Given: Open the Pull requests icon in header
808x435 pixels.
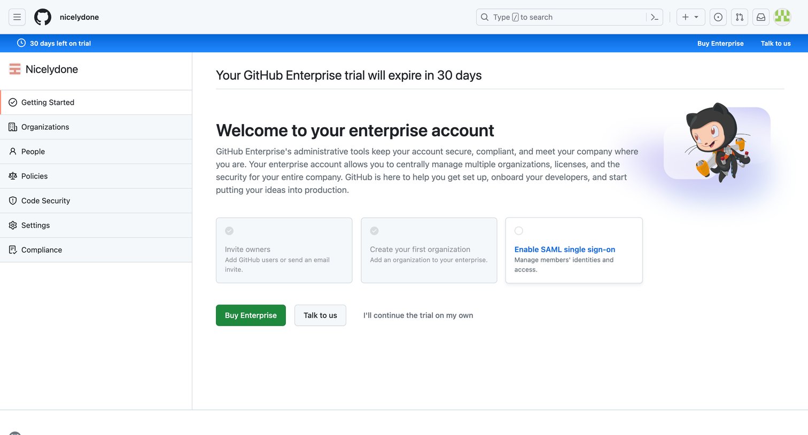Looking at the screenshot, I should click(x=740, y=17).
